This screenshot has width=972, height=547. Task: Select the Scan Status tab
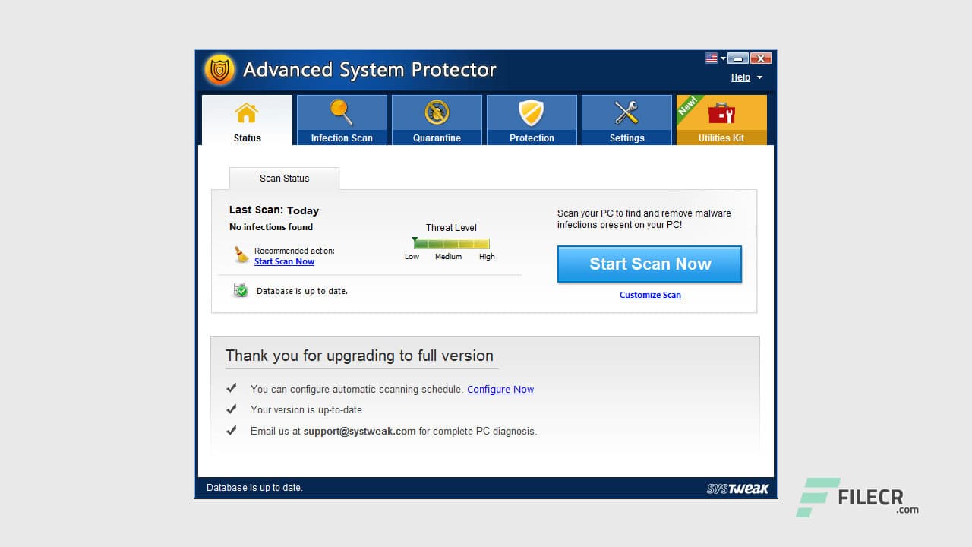pyautogui.click(x=284, y=178)
